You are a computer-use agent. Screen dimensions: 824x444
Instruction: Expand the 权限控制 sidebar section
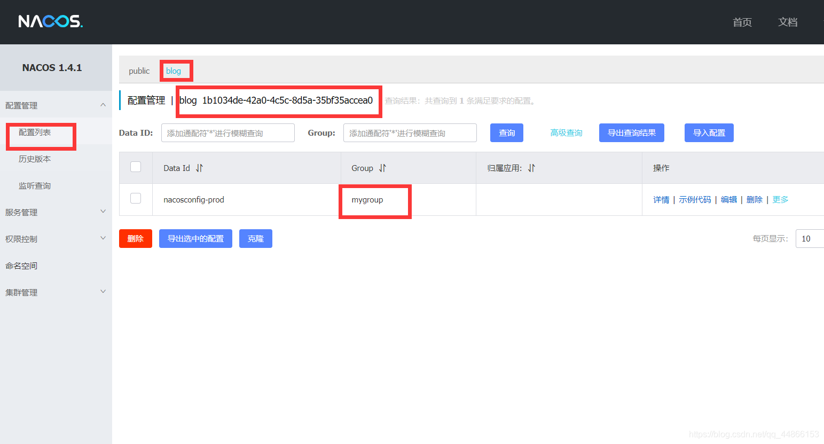(x=103, y=238)
